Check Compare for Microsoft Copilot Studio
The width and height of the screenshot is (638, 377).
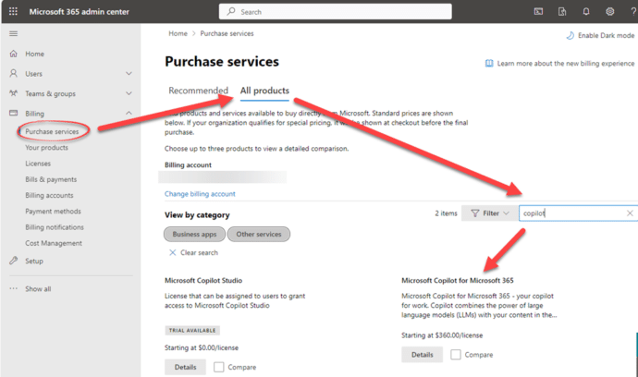click(x=218, y=367)
